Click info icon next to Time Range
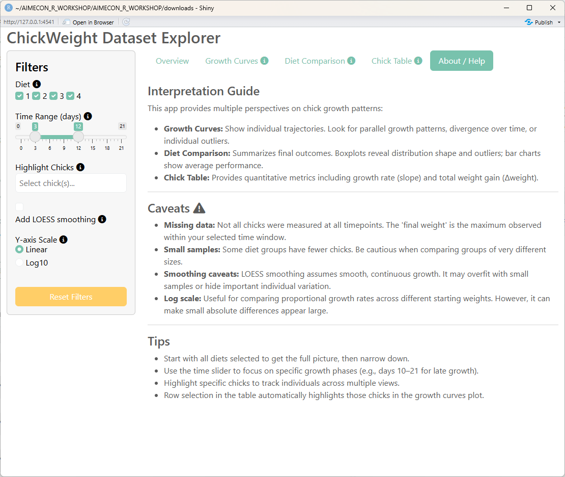This screenshot has height=477, width=565. [88, 116]
